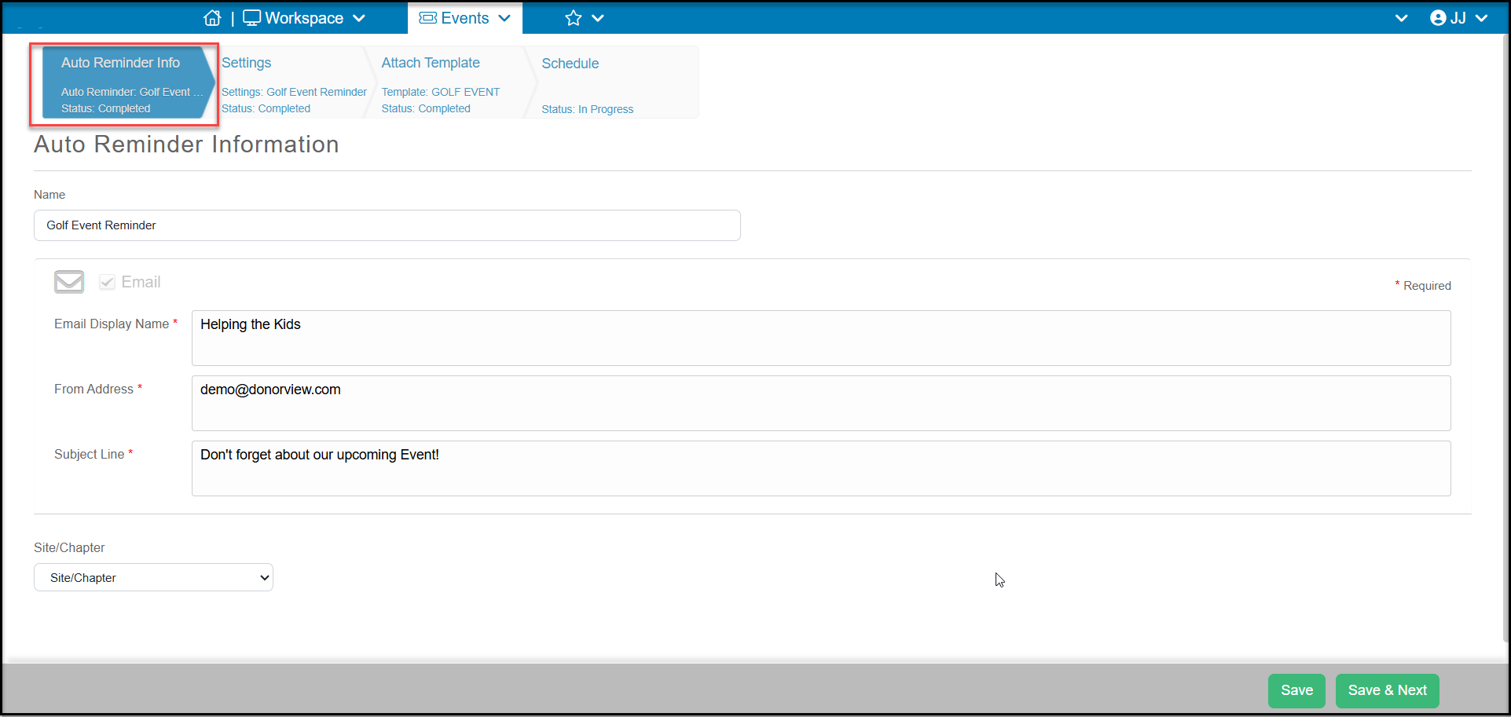Viewport: 1511px width, 717px height.
Task: Open the favorites star icon
Action: [x=574, y=18]
